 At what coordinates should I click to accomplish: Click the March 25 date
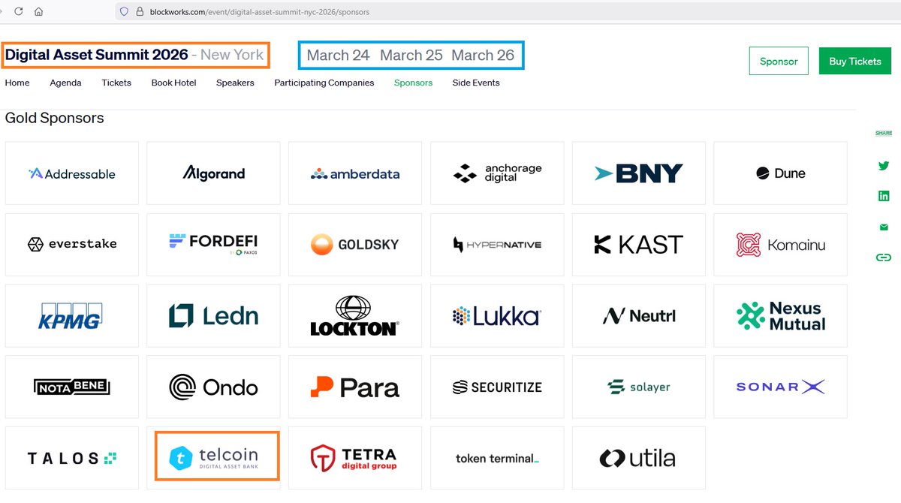tap(411, 56)
